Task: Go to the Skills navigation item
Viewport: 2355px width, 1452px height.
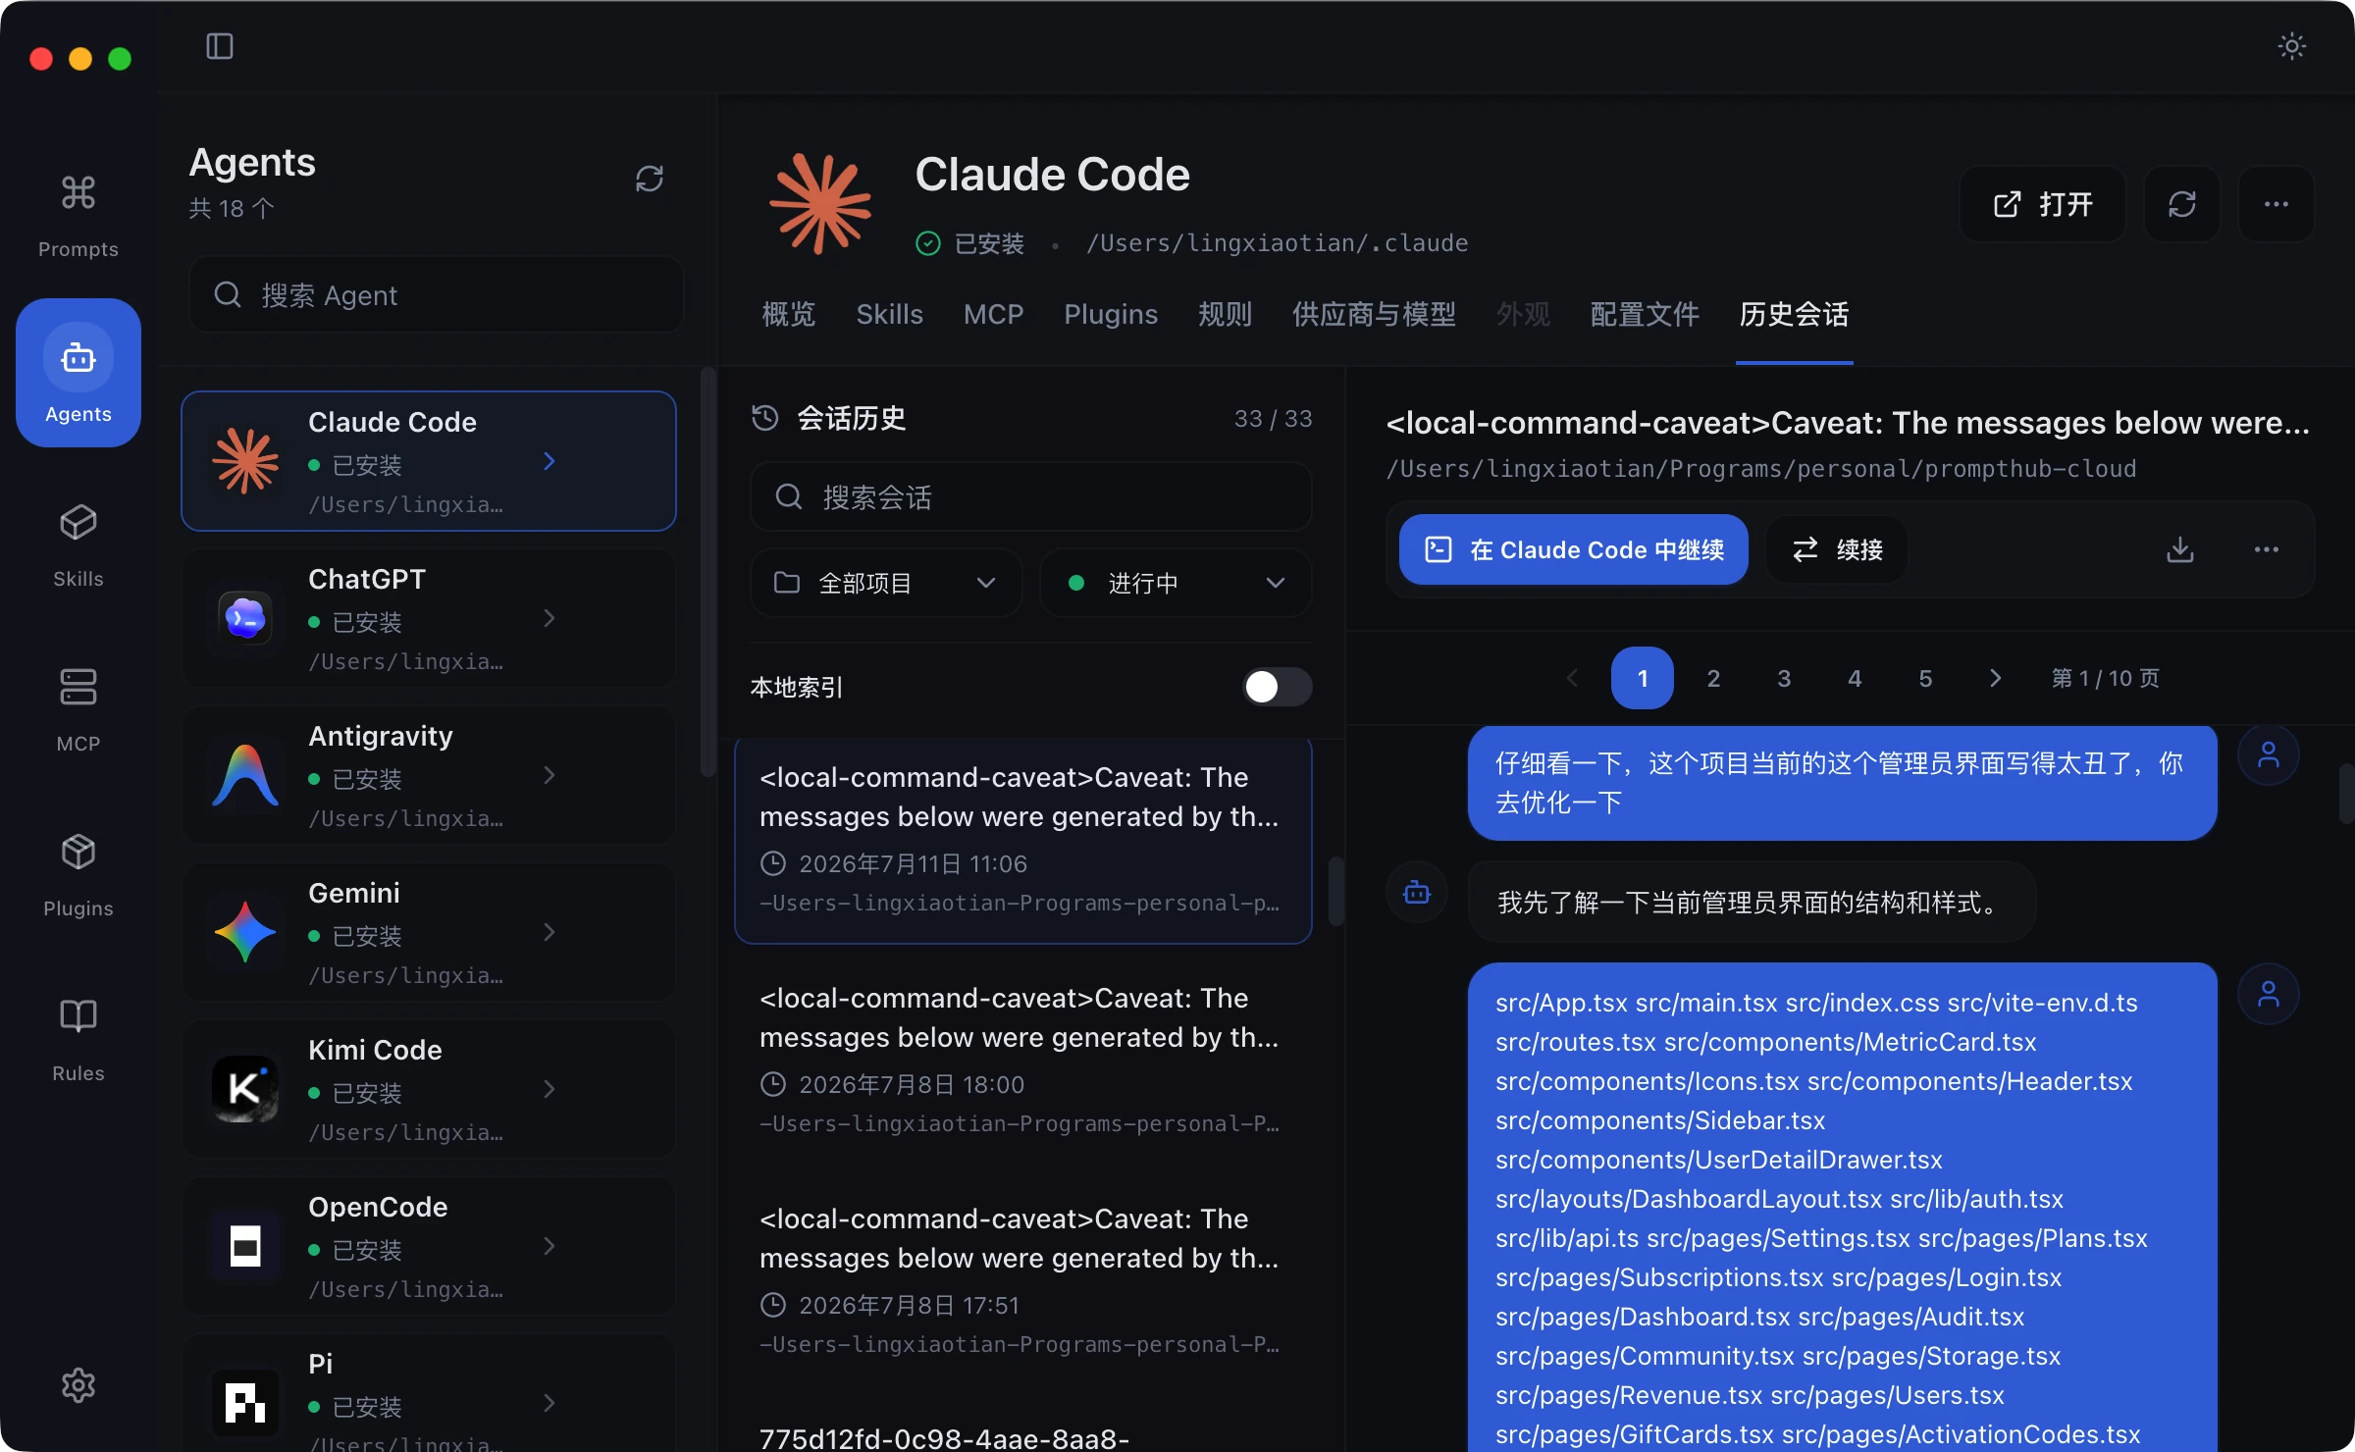Action: 78,545
